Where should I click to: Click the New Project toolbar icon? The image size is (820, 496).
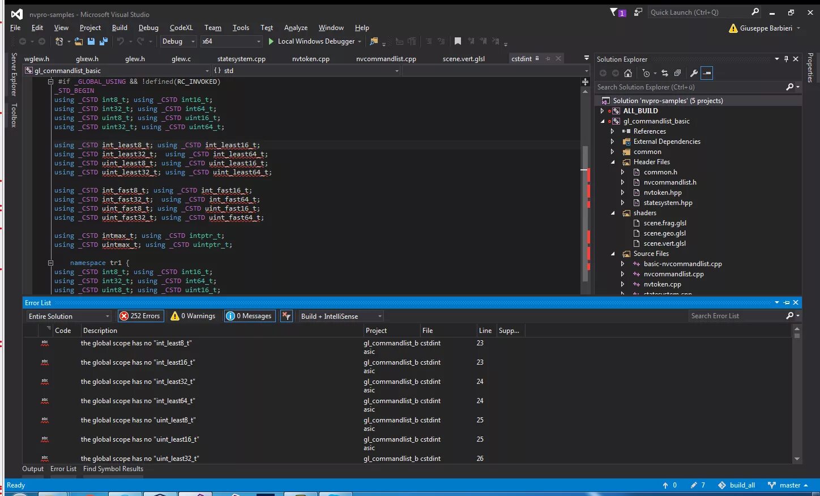(x=59, y=41)
